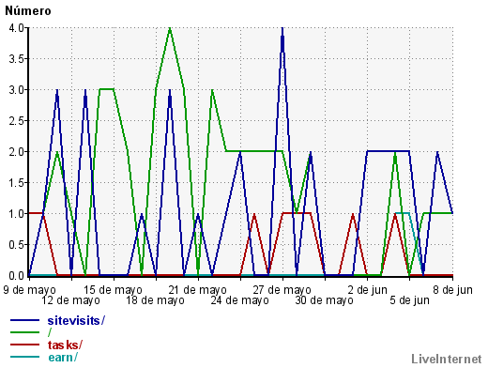Click the 4.0 y-axis value label
Screen dimensions: 488x368
point(16,28)
